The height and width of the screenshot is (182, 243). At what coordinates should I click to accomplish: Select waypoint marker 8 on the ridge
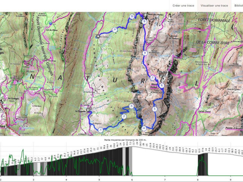click(x=145, y=53)
